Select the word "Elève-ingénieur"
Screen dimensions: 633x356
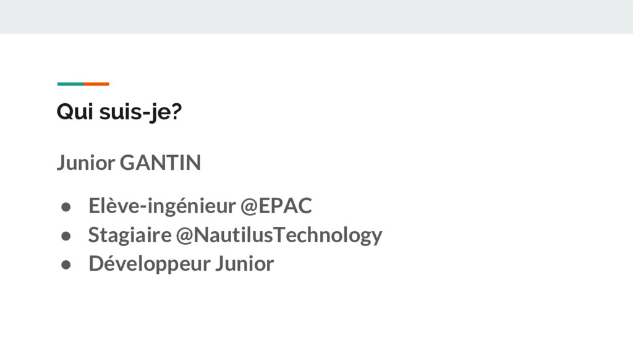pos(162,206)
